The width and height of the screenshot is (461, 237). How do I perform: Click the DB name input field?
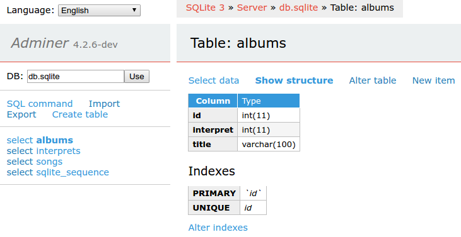(76, 77)
